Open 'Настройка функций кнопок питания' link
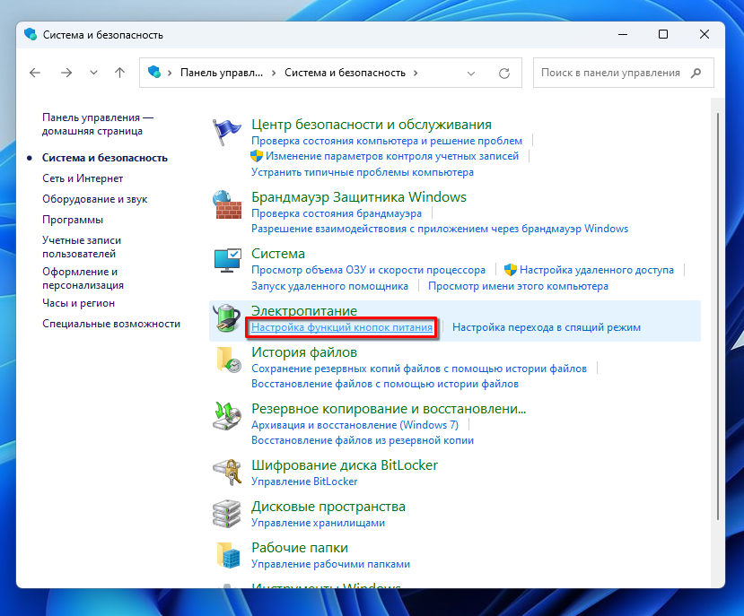The height and width of the screenshot is (616, 744). point(342,328)
